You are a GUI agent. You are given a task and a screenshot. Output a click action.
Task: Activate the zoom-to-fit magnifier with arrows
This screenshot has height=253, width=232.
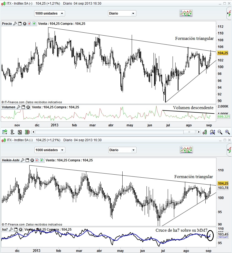pyautogui.click(x=213, y=132)
